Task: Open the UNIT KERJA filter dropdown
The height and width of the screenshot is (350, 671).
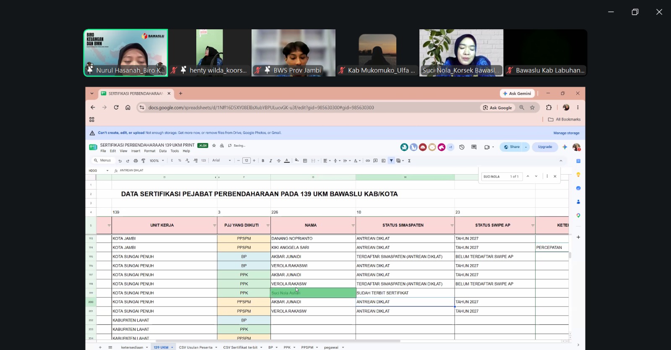Action: pyautogui.click(x=214, y=226)
